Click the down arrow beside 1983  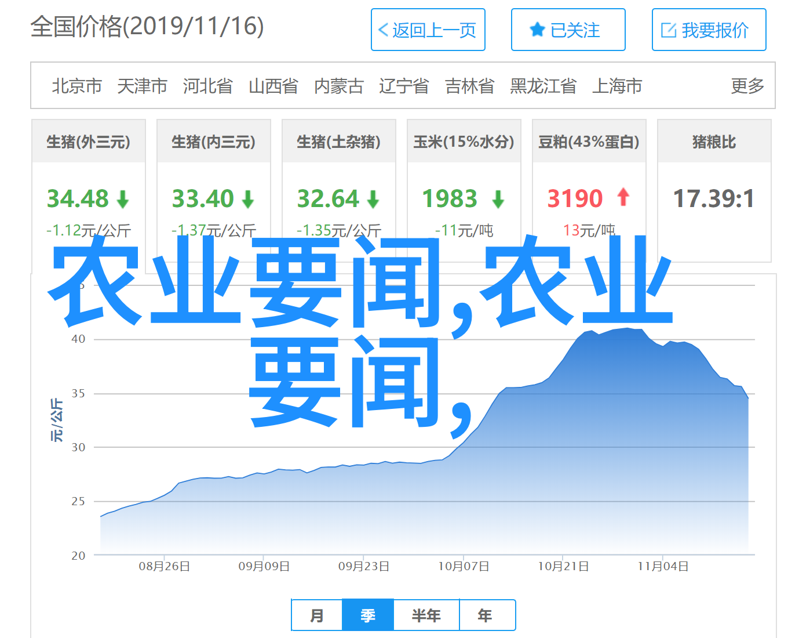498,200
